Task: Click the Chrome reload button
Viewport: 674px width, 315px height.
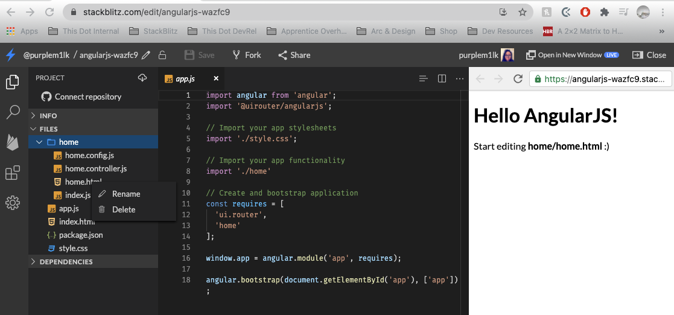Action: [x=49, y=12]
